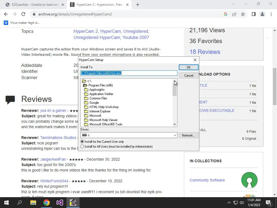Open Community Software collection link

pyautogui.click(x=207, y=180)
